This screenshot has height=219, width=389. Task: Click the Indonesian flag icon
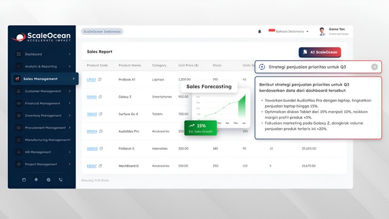(x=272, y=31)
